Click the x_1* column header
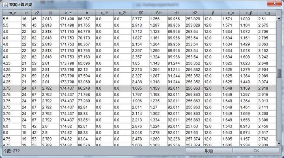Viewport: 284px width, 158px height. tap(105, 13)
